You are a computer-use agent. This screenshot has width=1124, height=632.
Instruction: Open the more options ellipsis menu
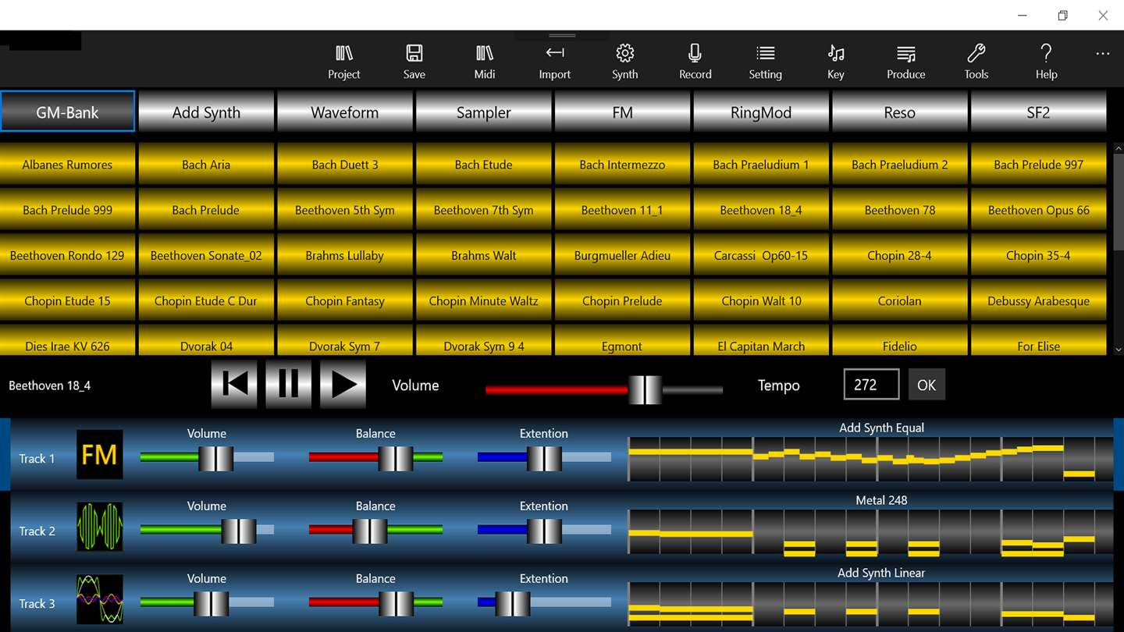pyautogui.click(x=1102, y=54)
